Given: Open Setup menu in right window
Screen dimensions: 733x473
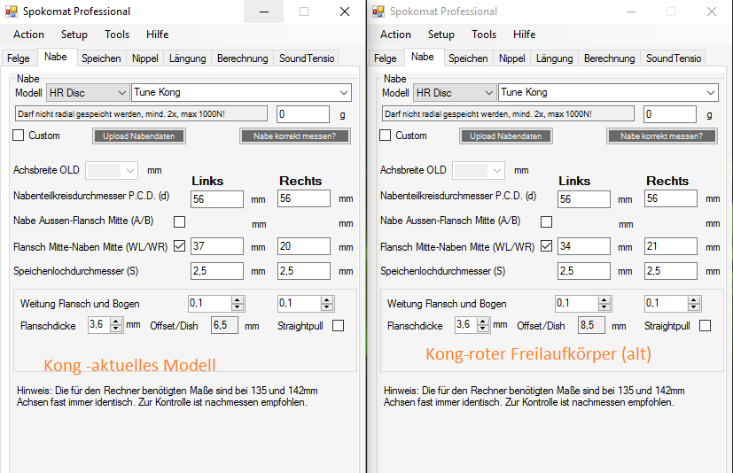Looking at the screenshot, I should coord(441,35).
